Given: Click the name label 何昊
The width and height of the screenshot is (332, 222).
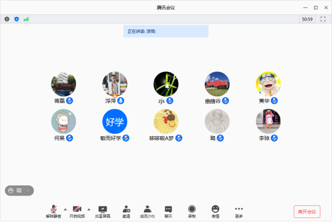Looking at the screenshot, I should pyautogui.click(x=59, y=138).
